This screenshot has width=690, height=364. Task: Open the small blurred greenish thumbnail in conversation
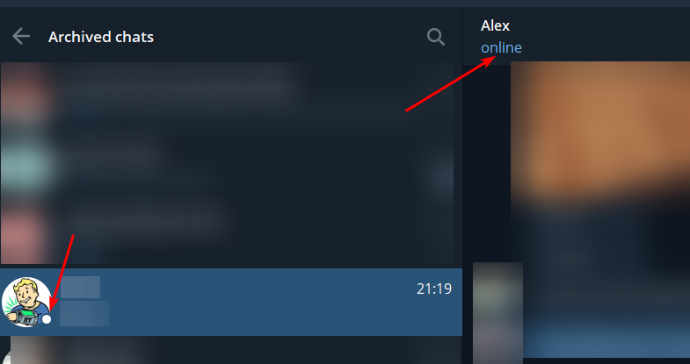[x=498, y=312]
